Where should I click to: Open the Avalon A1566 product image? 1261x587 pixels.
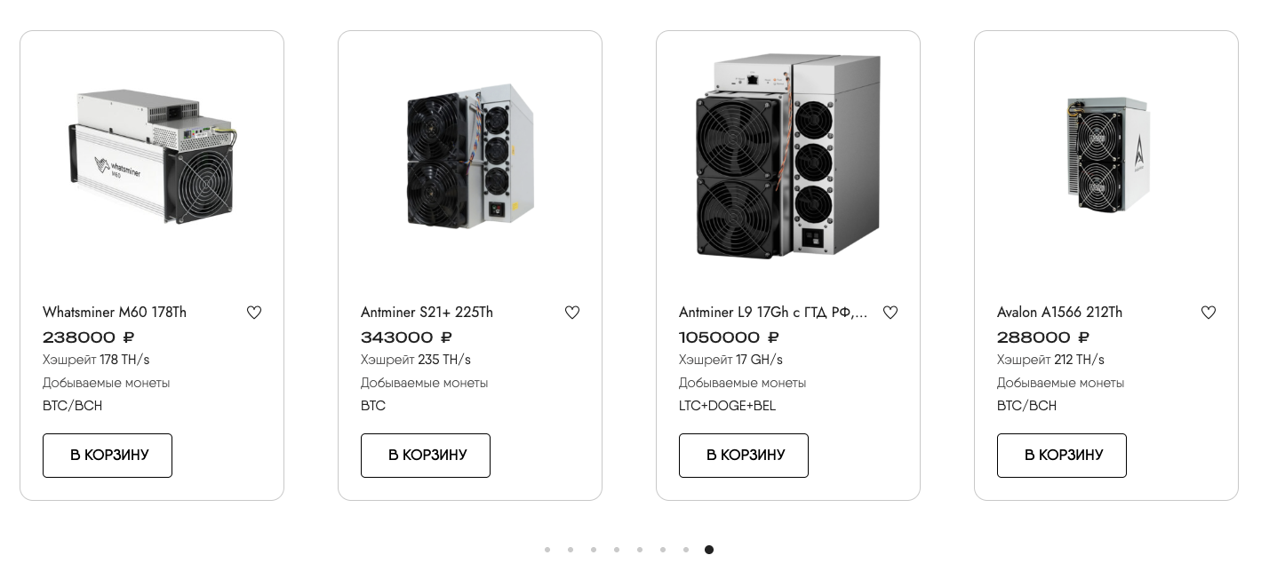coord(1106,155)
